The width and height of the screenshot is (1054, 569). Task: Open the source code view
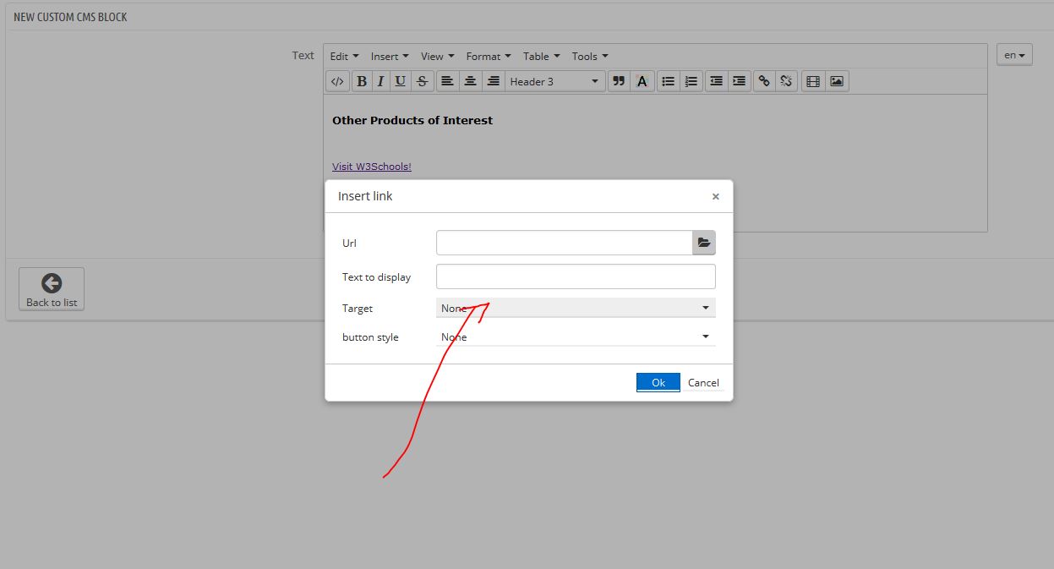337,81
